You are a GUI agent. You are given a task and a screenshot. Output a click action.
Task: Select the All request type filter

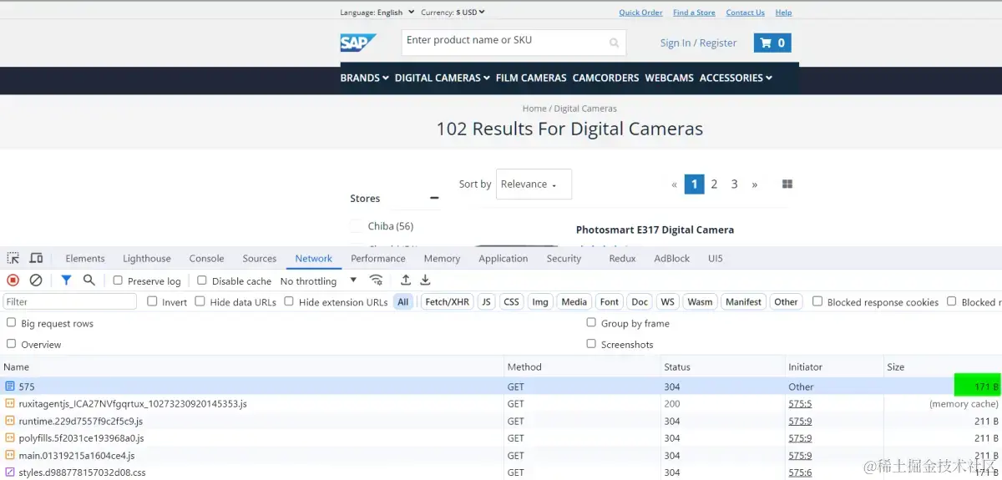click(403, 301)
